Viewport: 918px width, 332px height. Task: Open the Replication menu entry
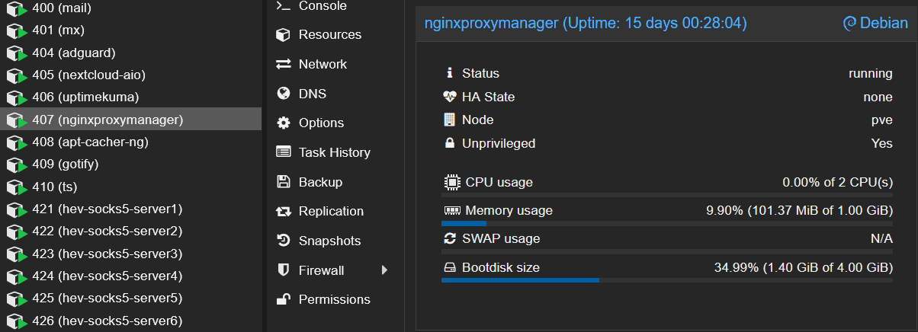click(331, 212)
